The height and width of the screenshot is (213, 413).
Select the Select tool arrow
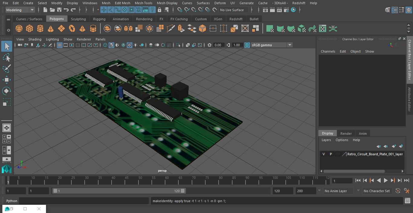pos(7,46)
